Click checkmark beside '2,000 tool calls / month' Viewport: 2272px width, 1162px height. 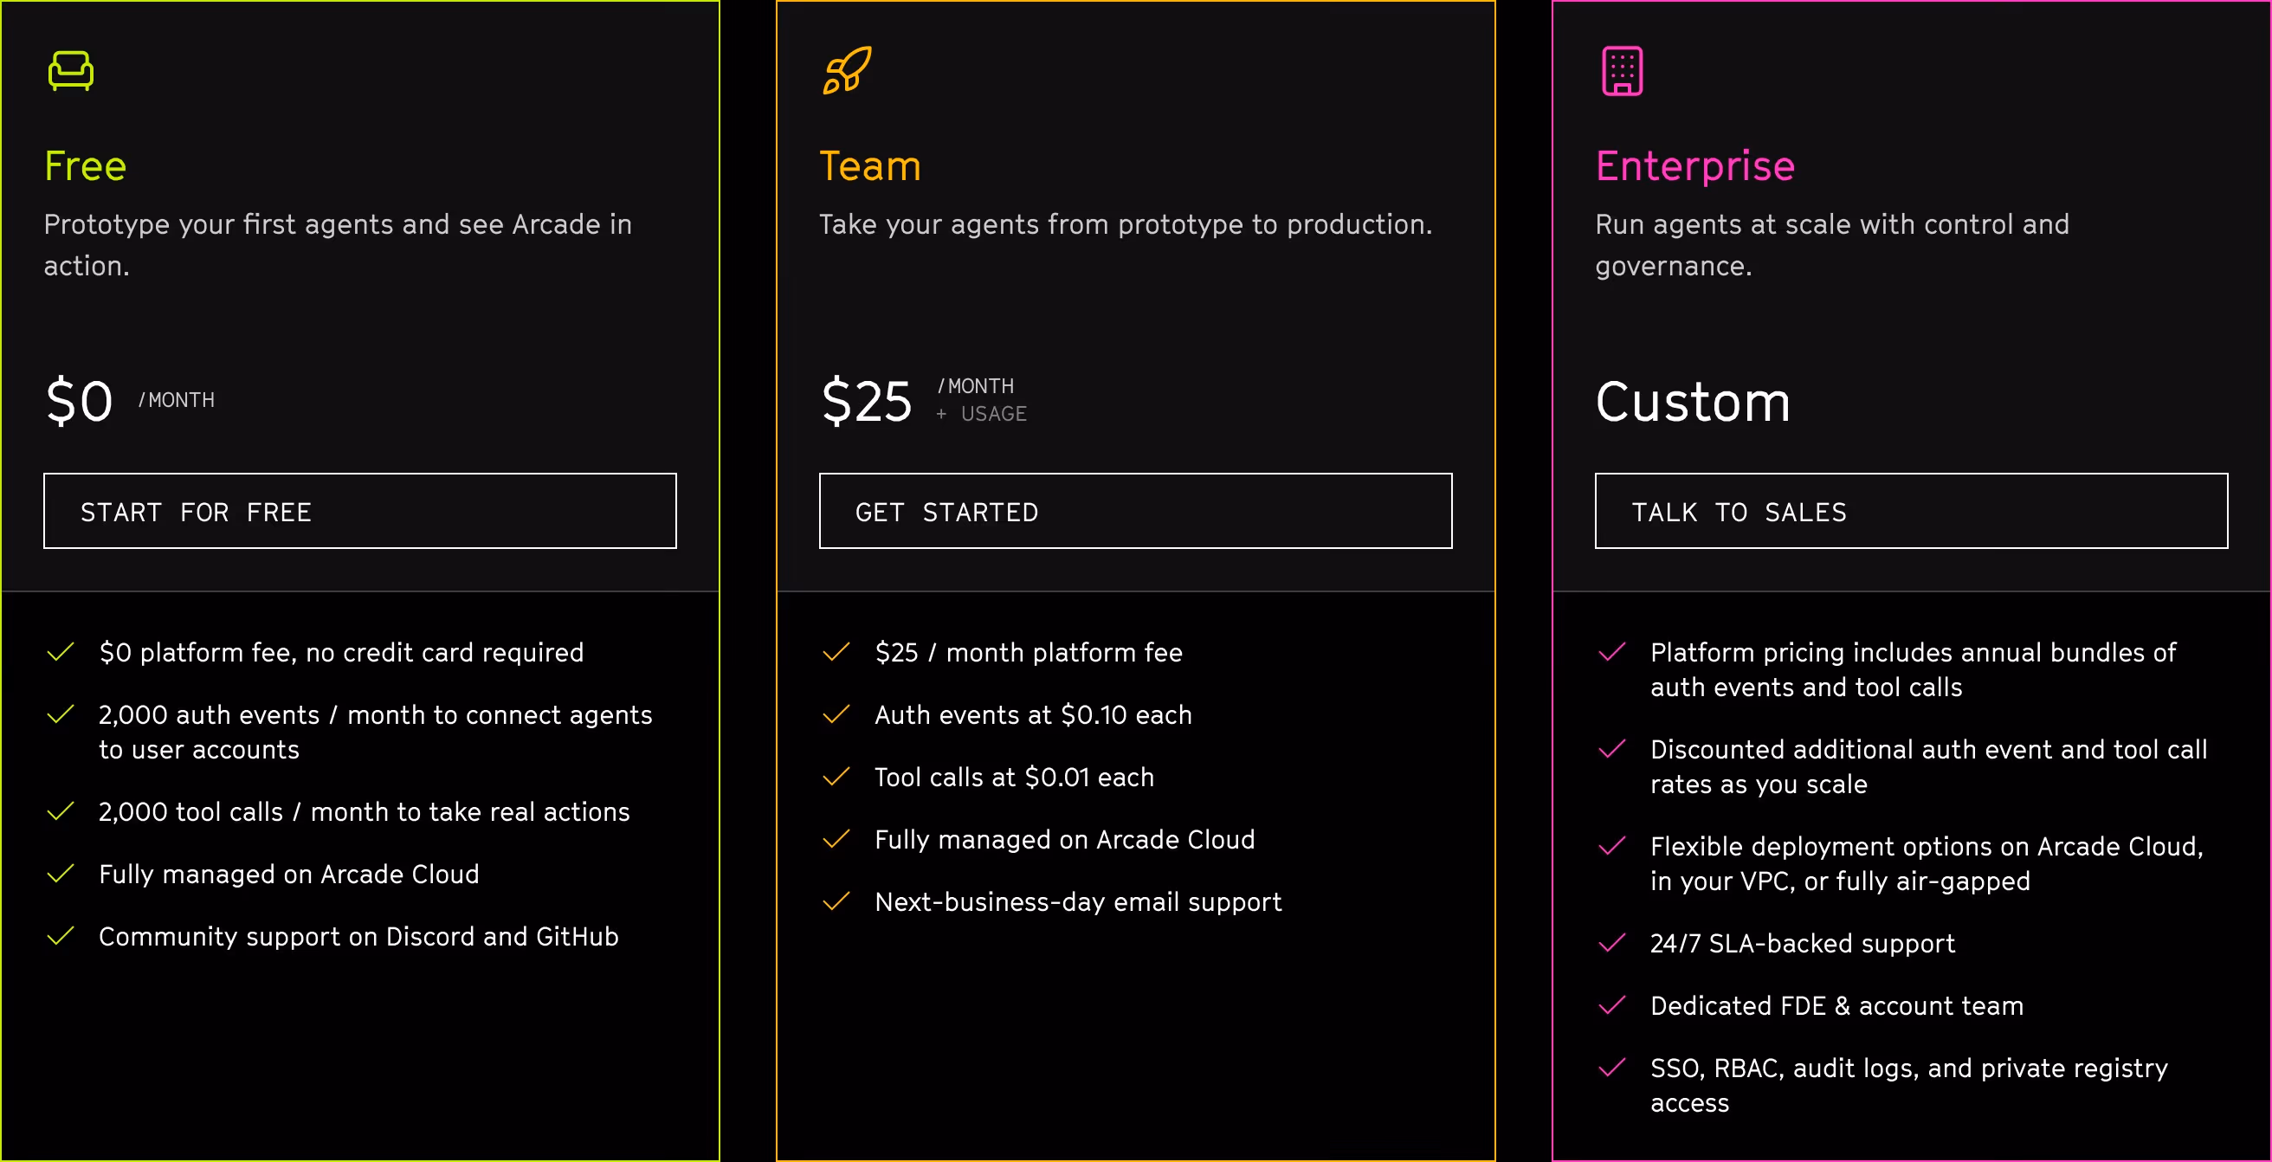tap(60, 811)
